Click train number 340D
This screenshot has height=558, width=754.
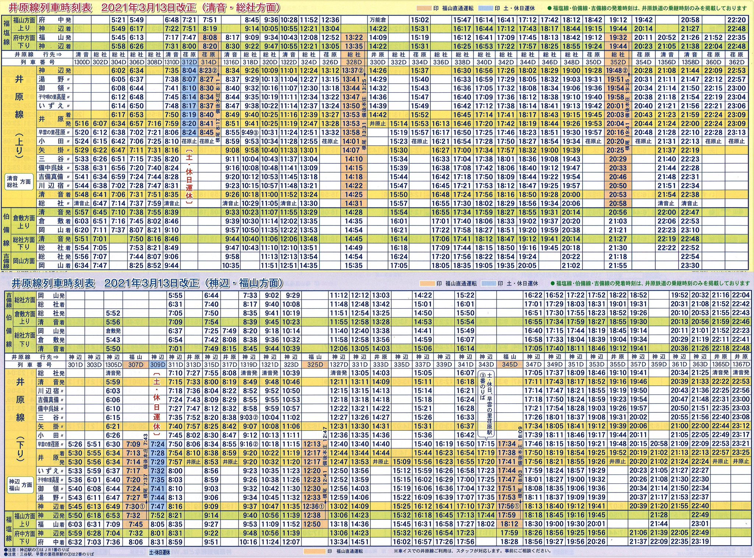click(x=484, y=63)
